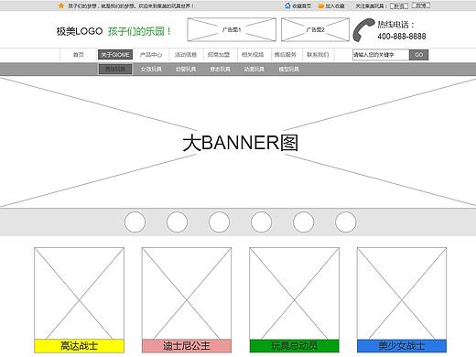Image resolution: width=476 pixels, height=357 pixels.
Task: Open the 加入收藏 link
Action: (x=334, y=5)
